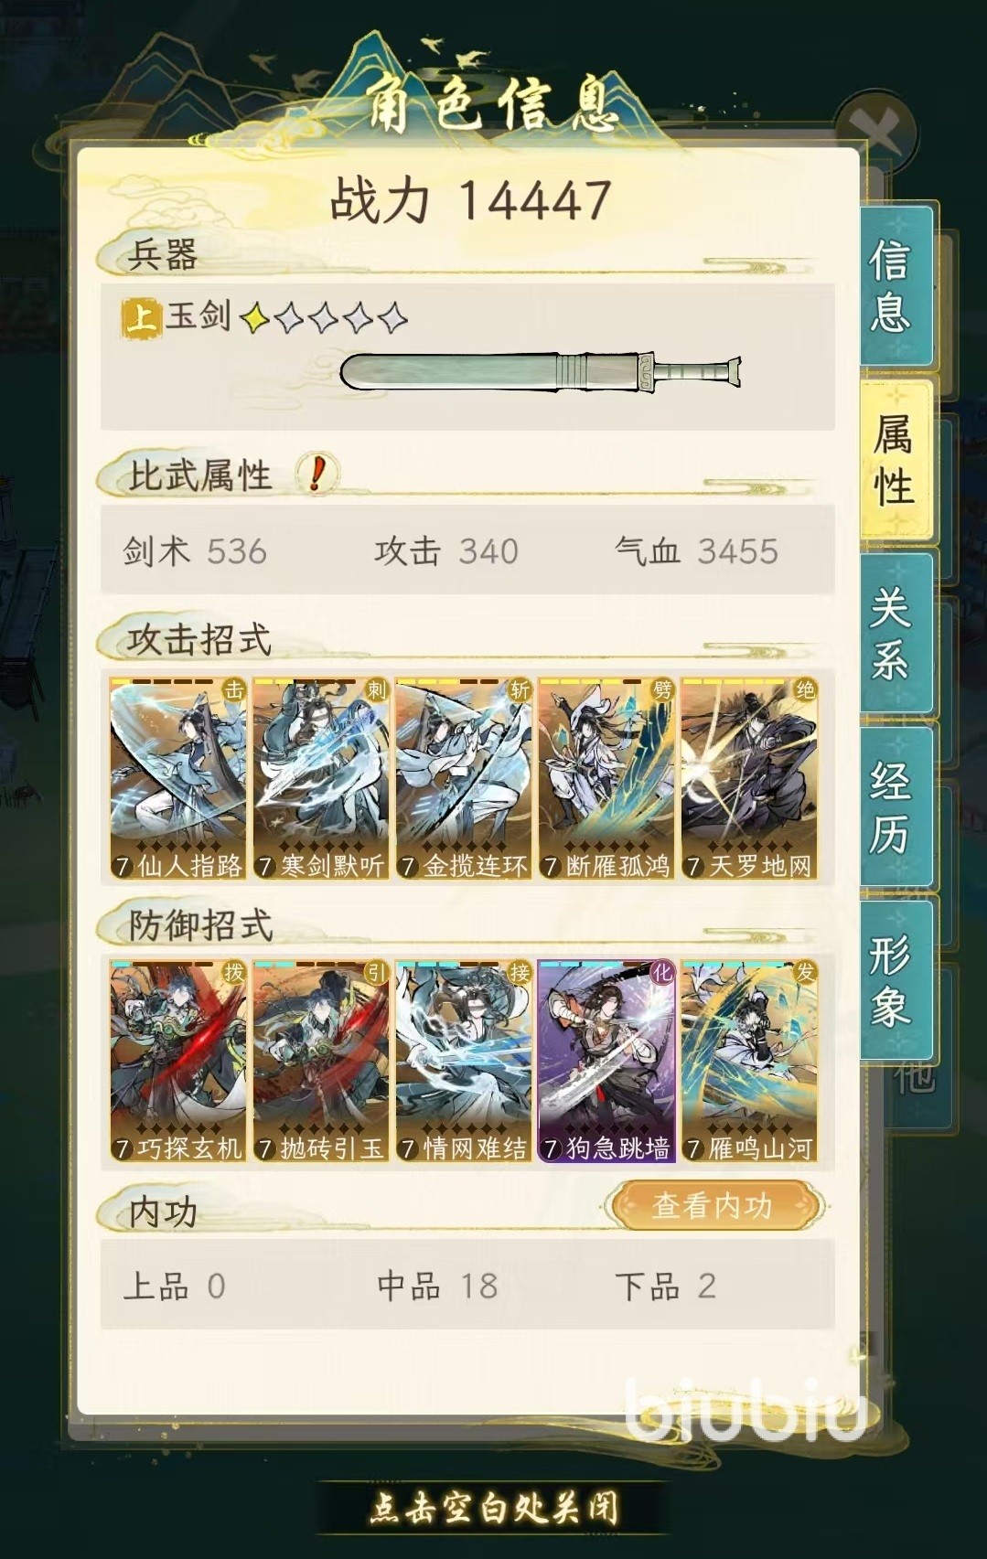
Task: Select the 寒剑默听 attack skill card
Action: click(x=321, y=779)
